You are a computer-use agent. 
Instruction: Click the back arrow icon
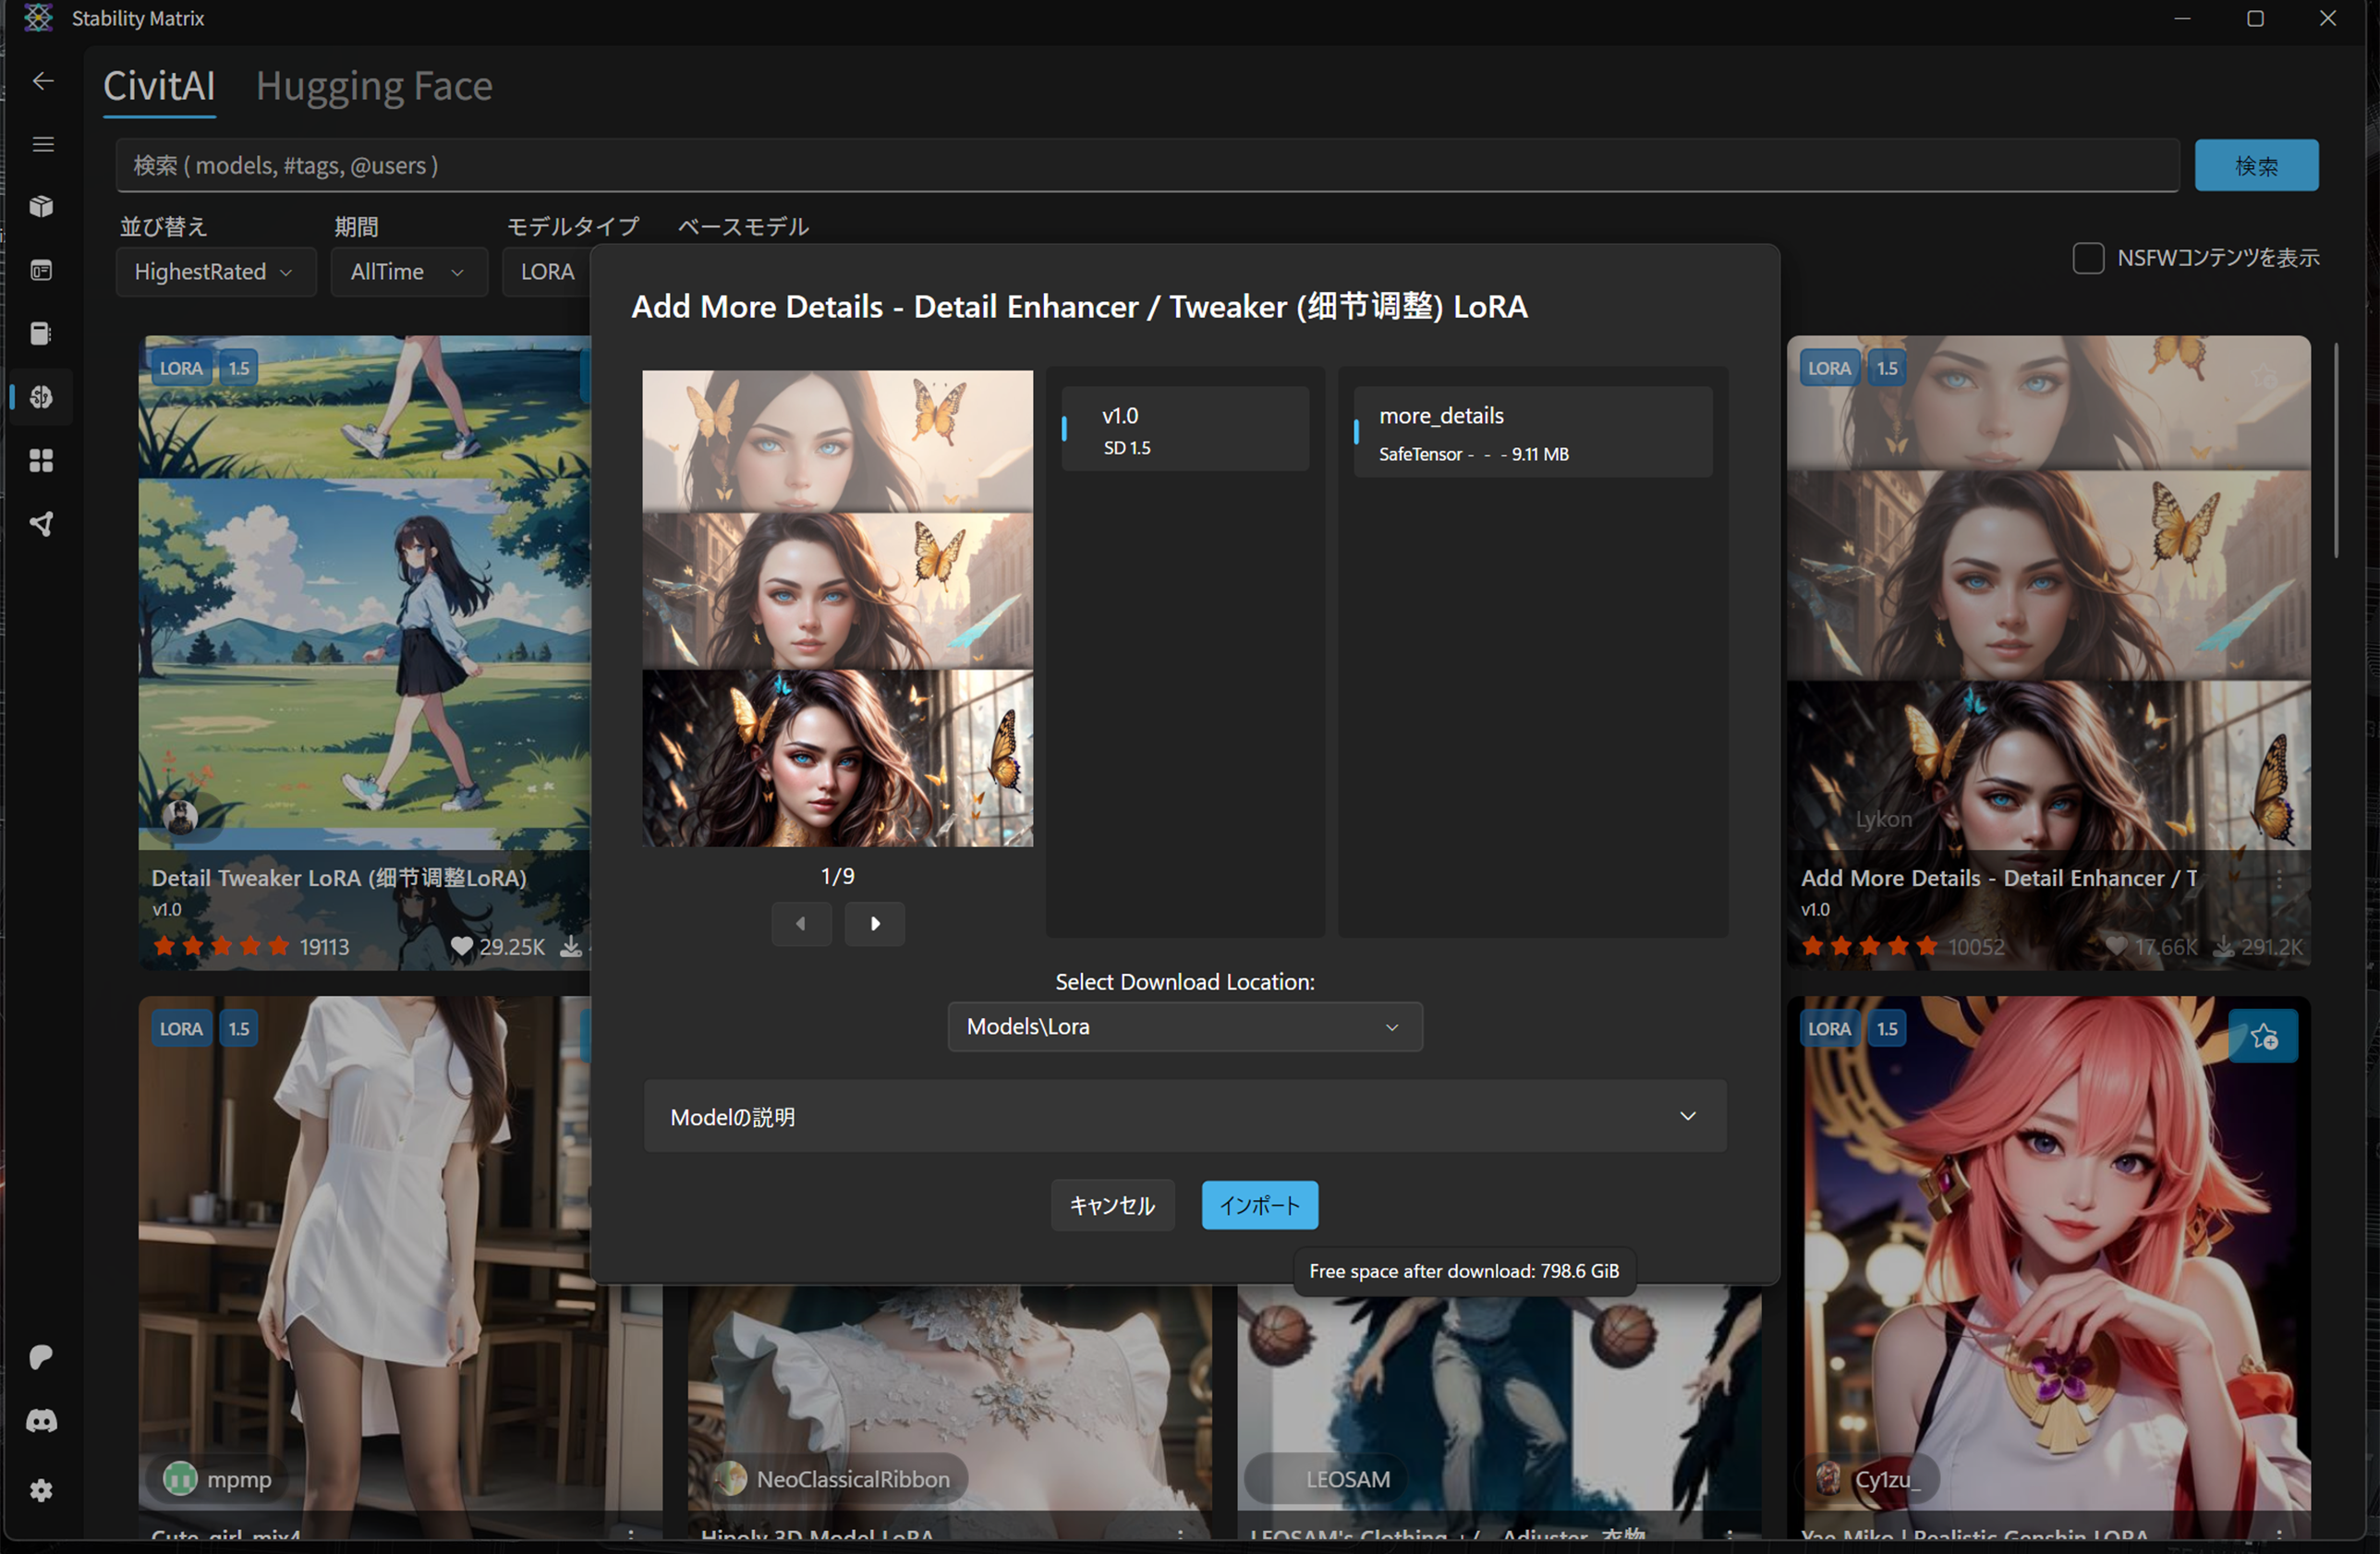(x=43, y=81)
